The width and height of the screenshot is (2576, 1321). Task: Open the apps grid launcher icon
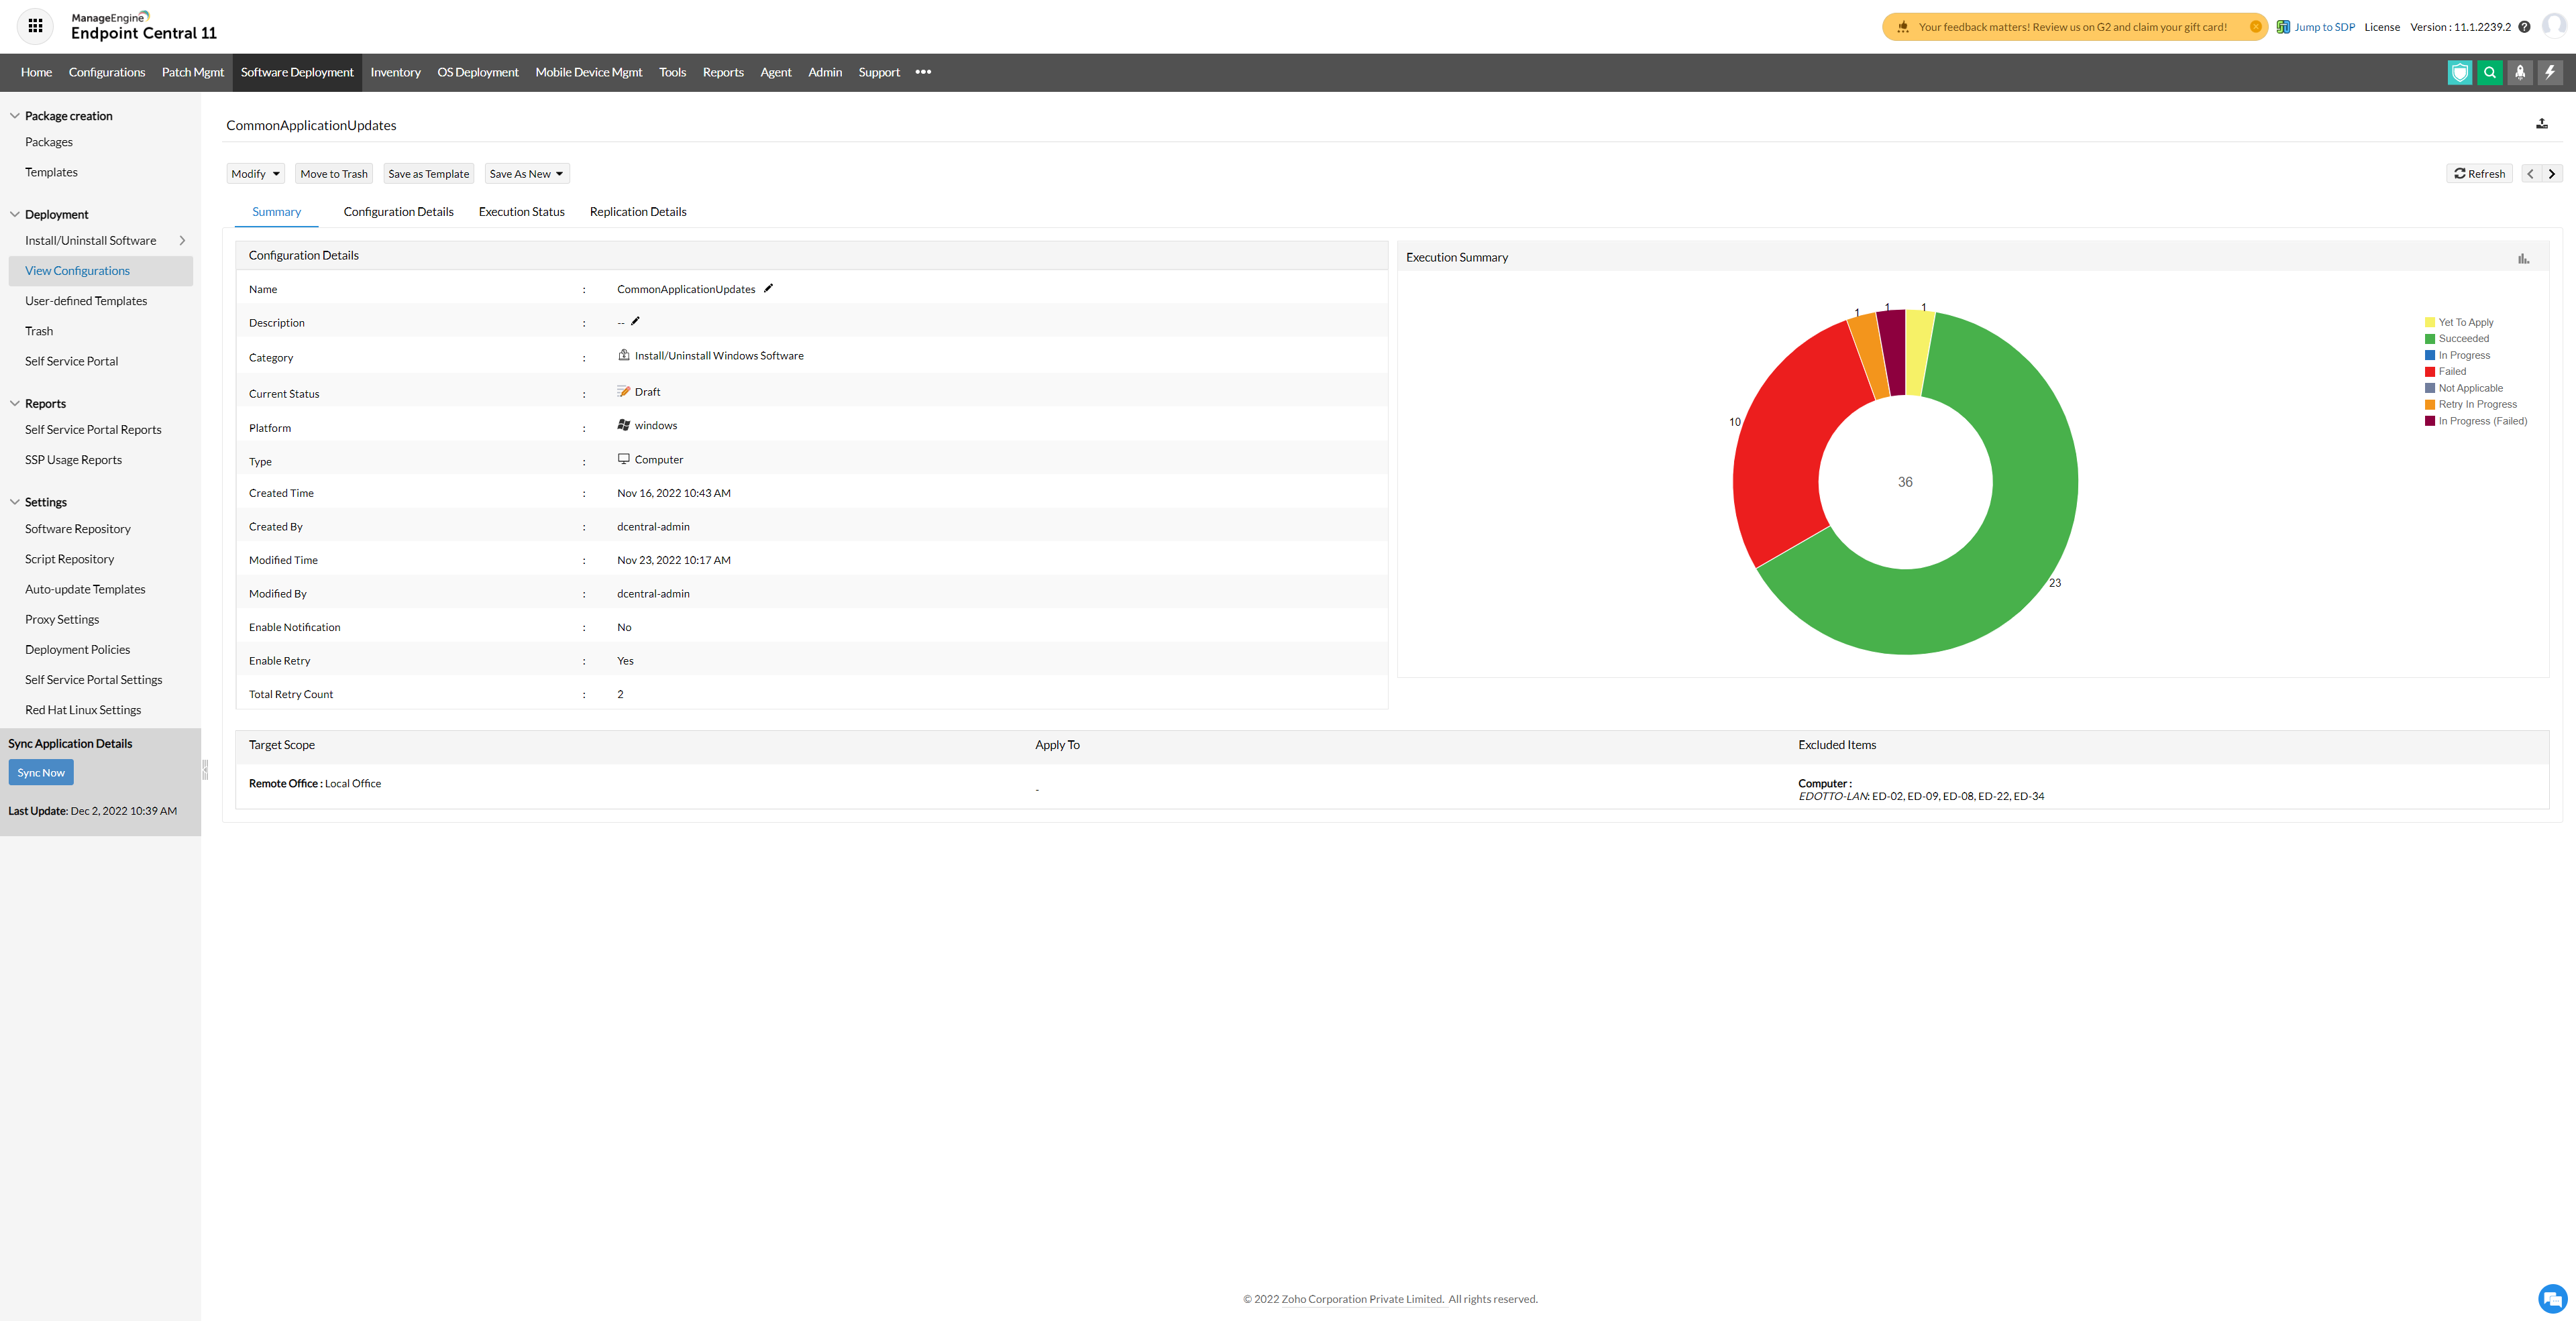[35, 26]
